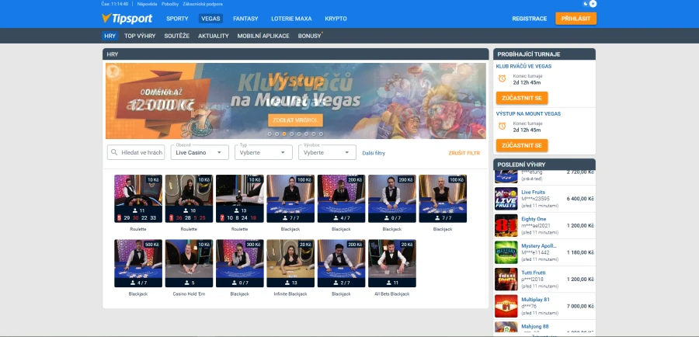The image size is (699, 337).
Task: Click the clock icon for Výstup na Mount Vegas tournament
Action: (x=502, y=126)
